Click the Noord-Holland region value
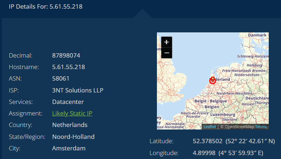The image size is (281, 159). (x=73, y=137)
